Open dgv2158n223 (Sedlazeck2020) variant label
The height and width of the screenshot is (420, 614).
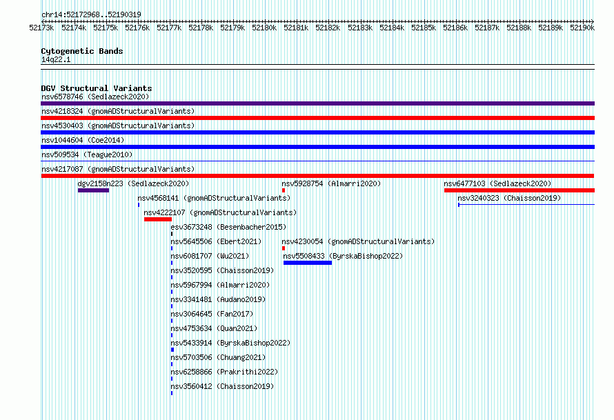pos(133,183)
